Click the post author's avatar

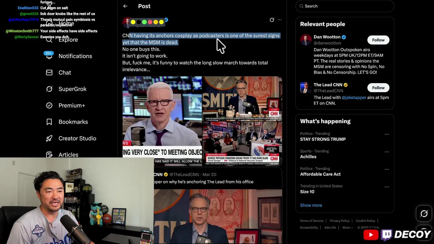tap(127, 22)
